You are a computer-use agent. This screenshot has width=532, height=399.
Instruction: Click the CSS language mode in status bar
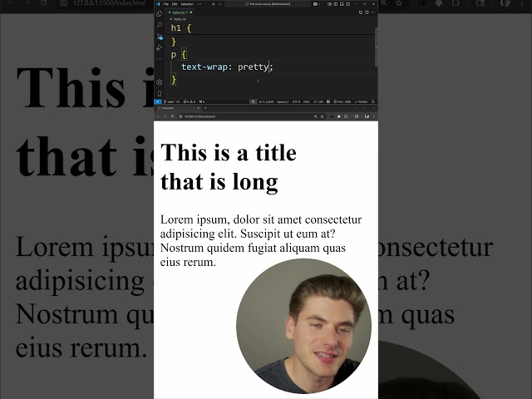tap(318, 101)
